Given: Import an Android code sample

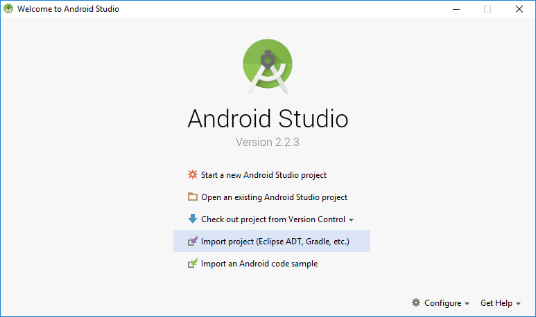Looking at the screenshot, I should tap(259, 264).
